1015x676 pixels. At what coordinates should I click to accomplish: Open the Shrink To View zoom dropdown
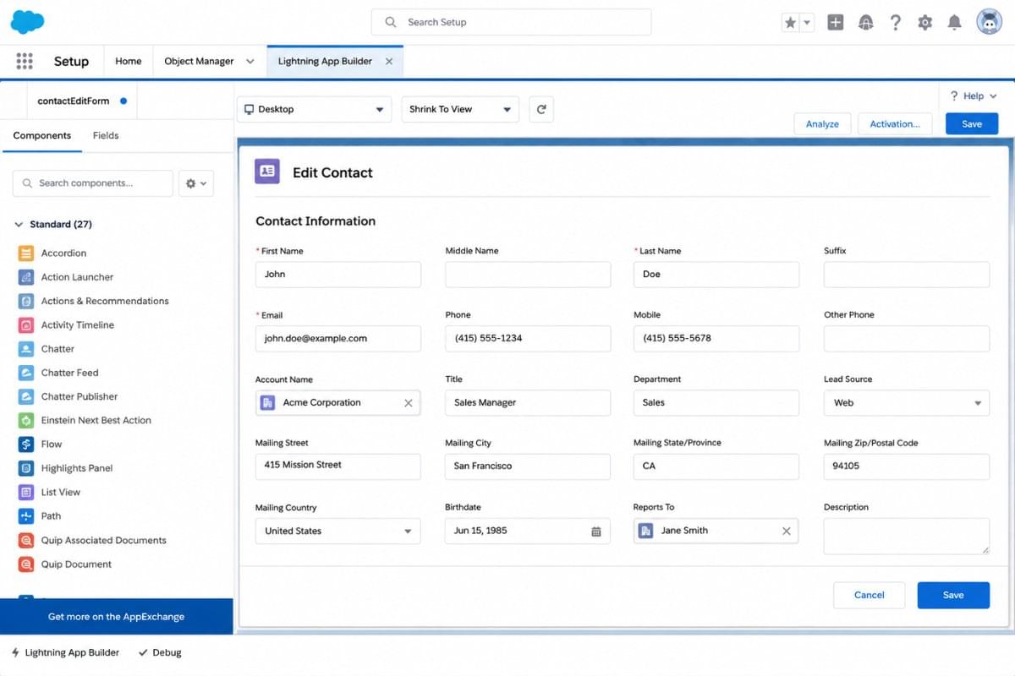tap(460, 109)
